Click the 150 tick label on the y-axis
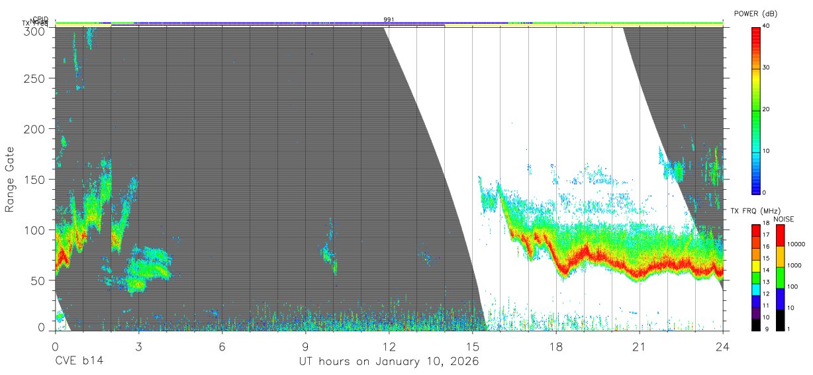813x375 pixels. click(35, 179)
